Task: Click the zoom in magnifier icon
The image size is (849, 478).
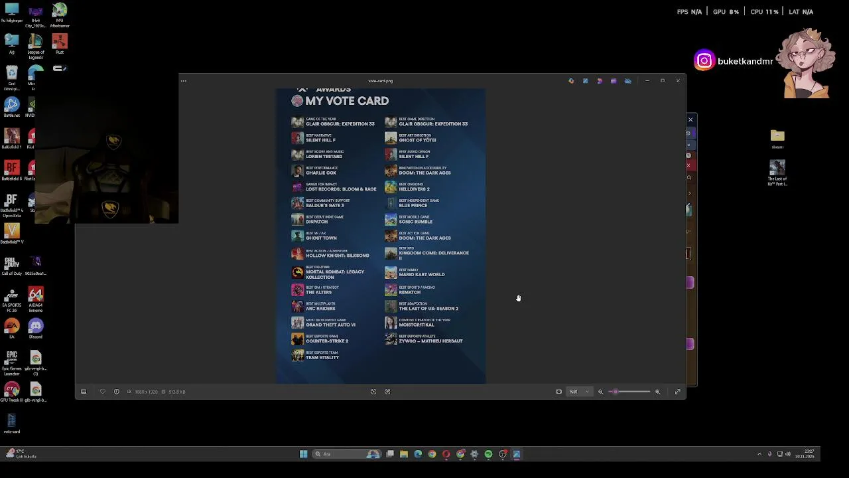Action: [x=658, y=392]
